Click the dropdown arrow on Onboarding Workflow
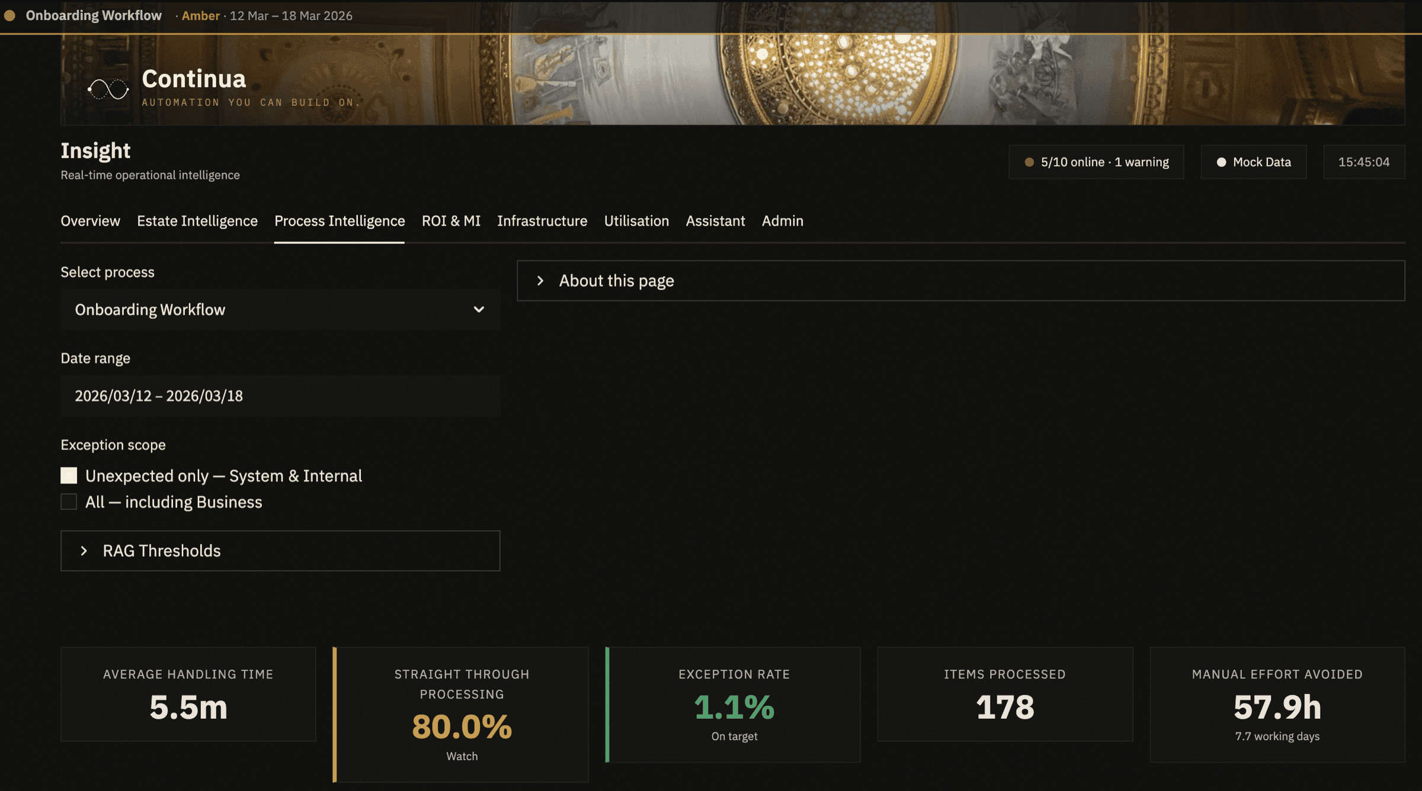Screen dimensions: 1422x791 pos(479,310)
